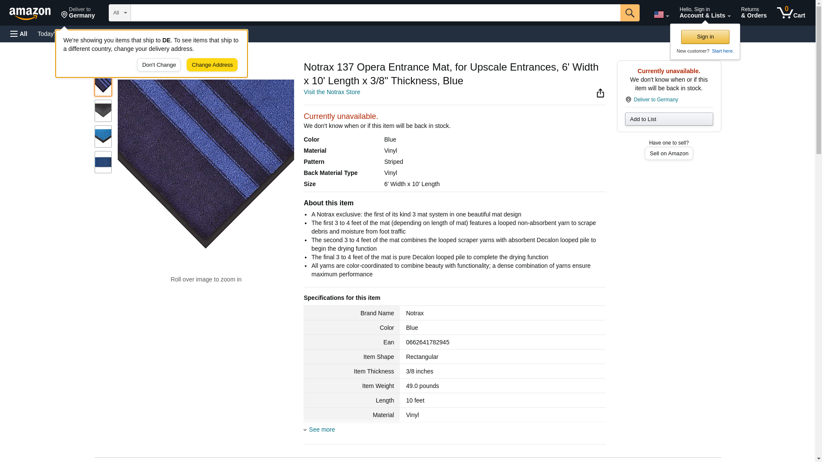Screen dimensions: 822x462
Task: Open the US flag language selector
Action: 661,15
